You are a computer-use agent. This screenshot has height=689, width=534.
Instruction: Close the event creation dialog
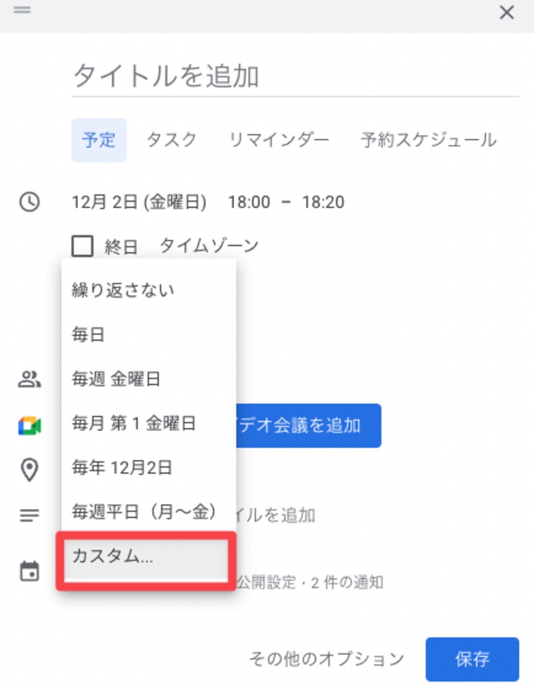pos(506,12)
